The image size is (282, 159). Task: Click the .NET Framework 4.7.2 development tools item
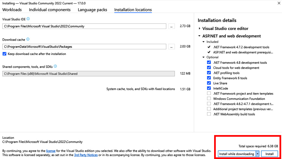(241, 47)
